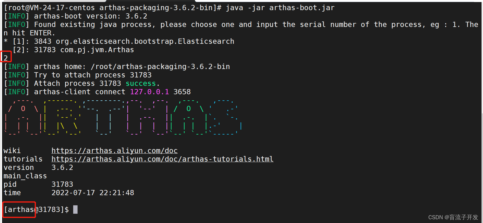
Task: Click the 'tutorials' label
Action: pos(23,159)
